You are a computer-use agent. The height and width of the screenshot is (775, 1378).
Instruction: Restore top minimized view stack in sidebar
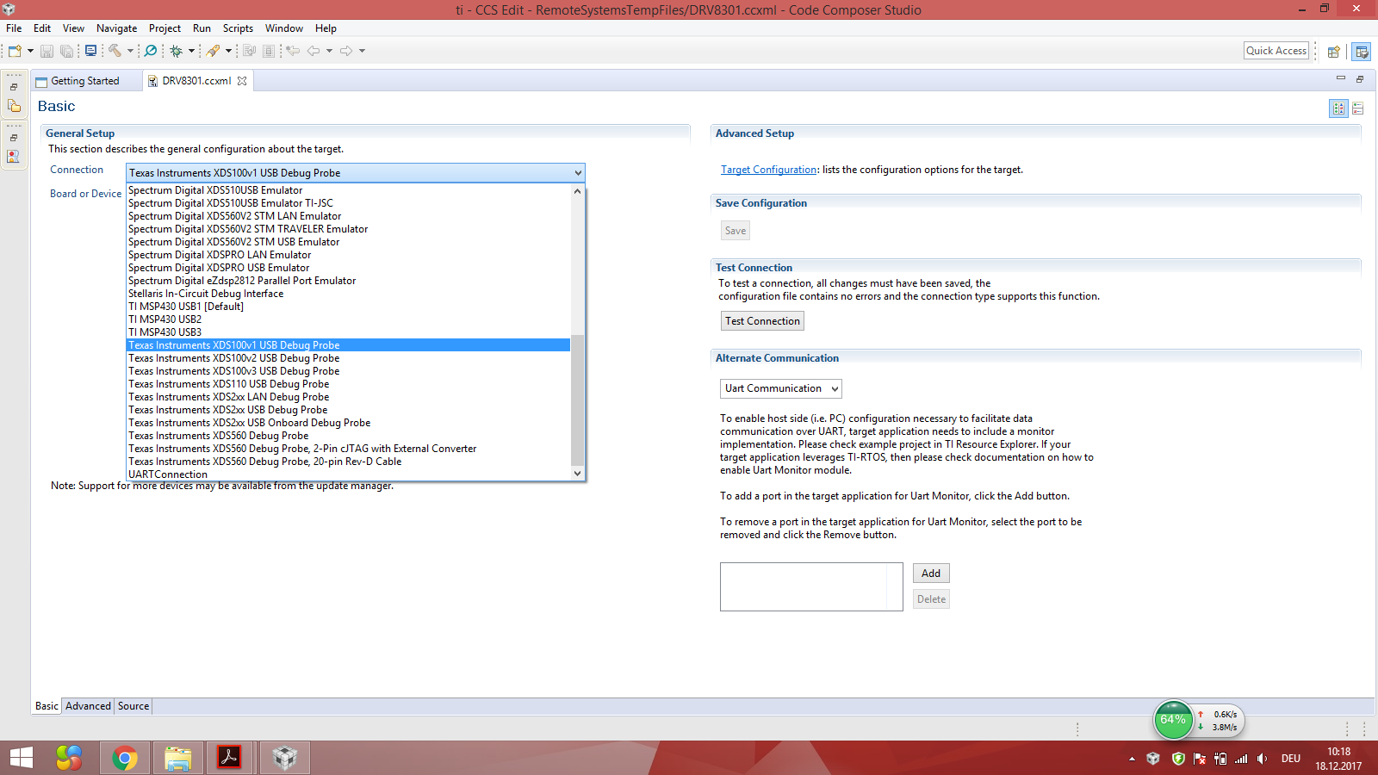click(x=14, y=87)
